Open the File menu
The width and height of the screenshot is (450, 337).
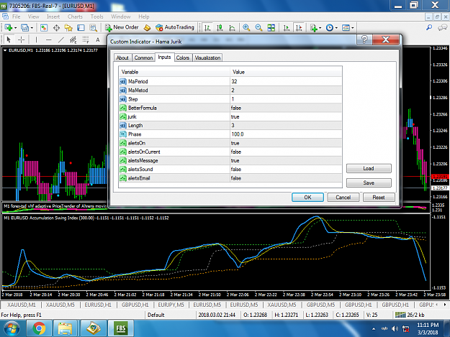[16, 17]
